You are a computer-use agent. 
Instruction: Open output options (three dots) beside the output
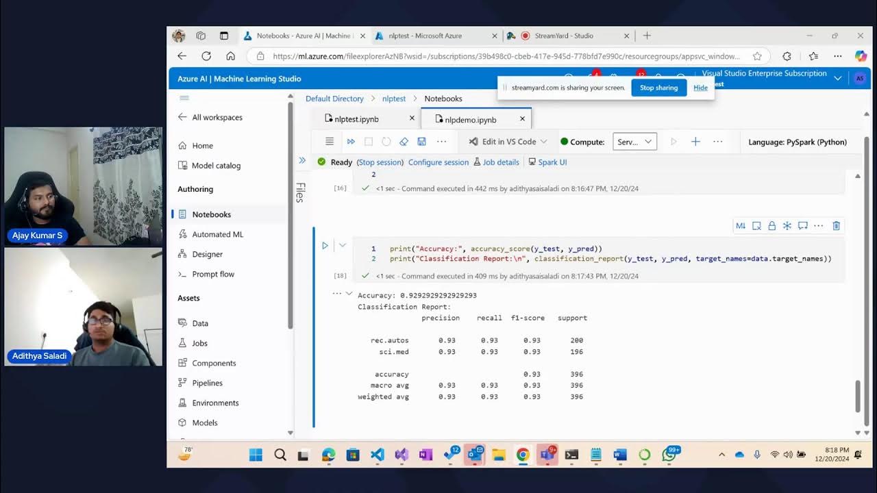(x=336, y=294)
